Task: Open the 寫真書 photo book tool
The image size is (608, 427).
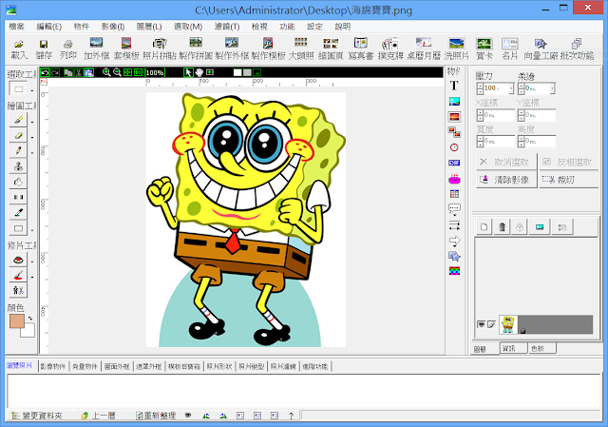Action: coord(361,49)
